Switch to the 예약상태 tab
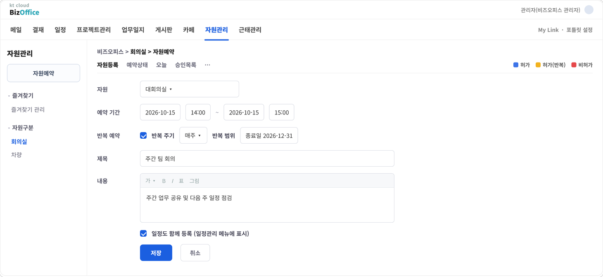Image resolution: width=603 pixels, height=277 pixels. (x=137, y=65)
